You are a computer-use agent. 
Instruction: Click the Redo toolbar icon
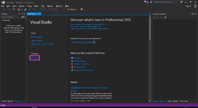point(35,9)
